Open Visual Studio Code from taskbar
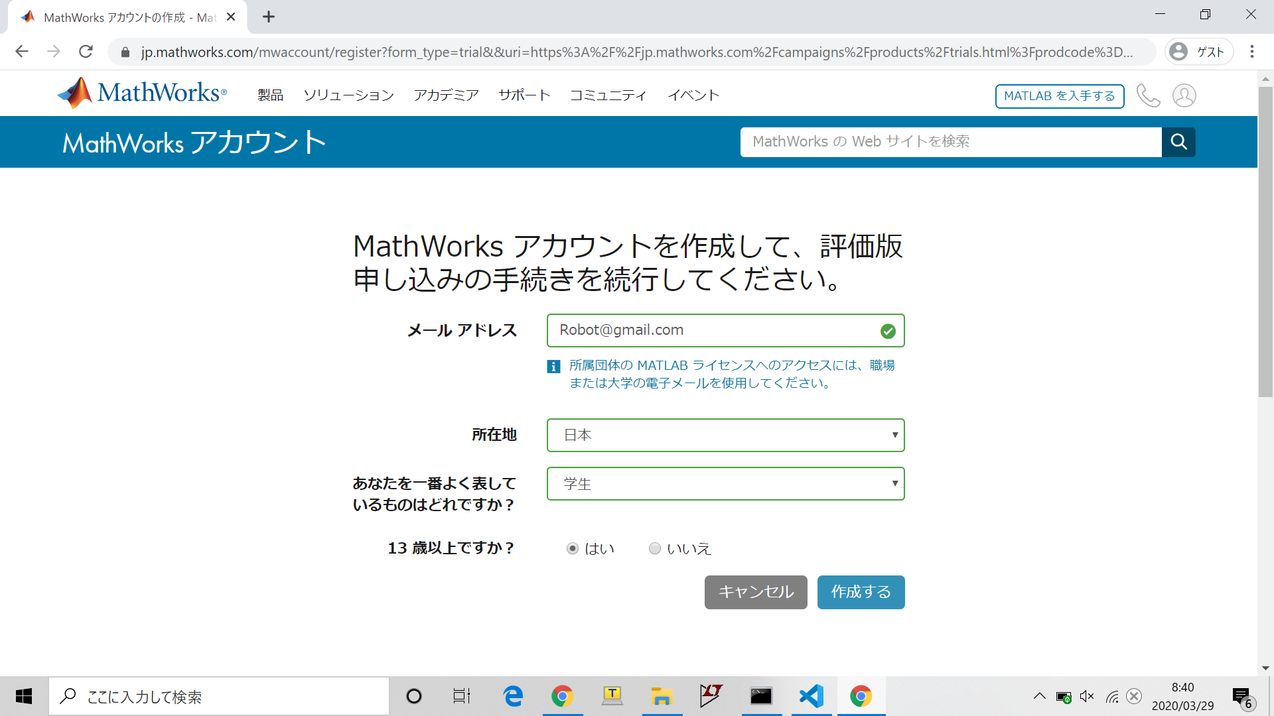This screenshot has height=716, width=1274. (x=812, y=696)
